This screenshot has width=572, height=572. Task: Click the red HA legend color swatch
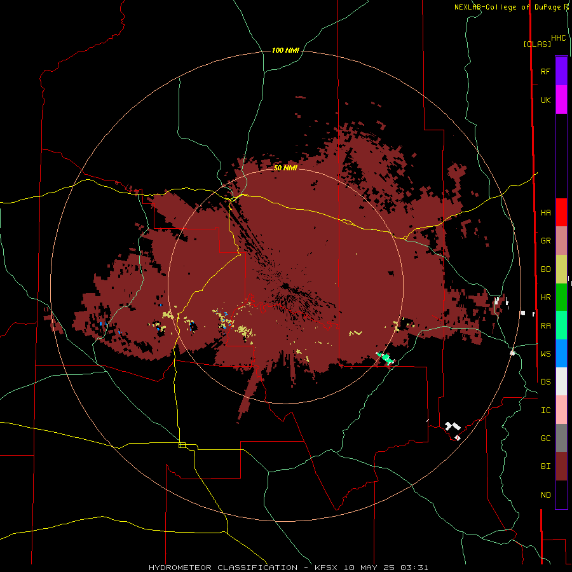click(561, 212)
